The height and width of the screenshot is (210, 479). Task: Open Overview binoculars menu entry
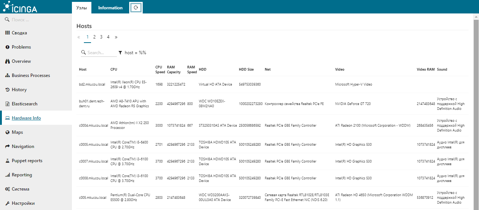pos(21,61)
